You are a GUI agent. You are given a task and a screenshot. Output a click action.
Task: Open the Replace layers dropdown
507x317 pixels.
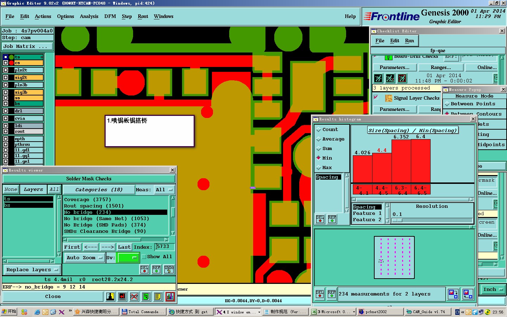pos(32,270)
